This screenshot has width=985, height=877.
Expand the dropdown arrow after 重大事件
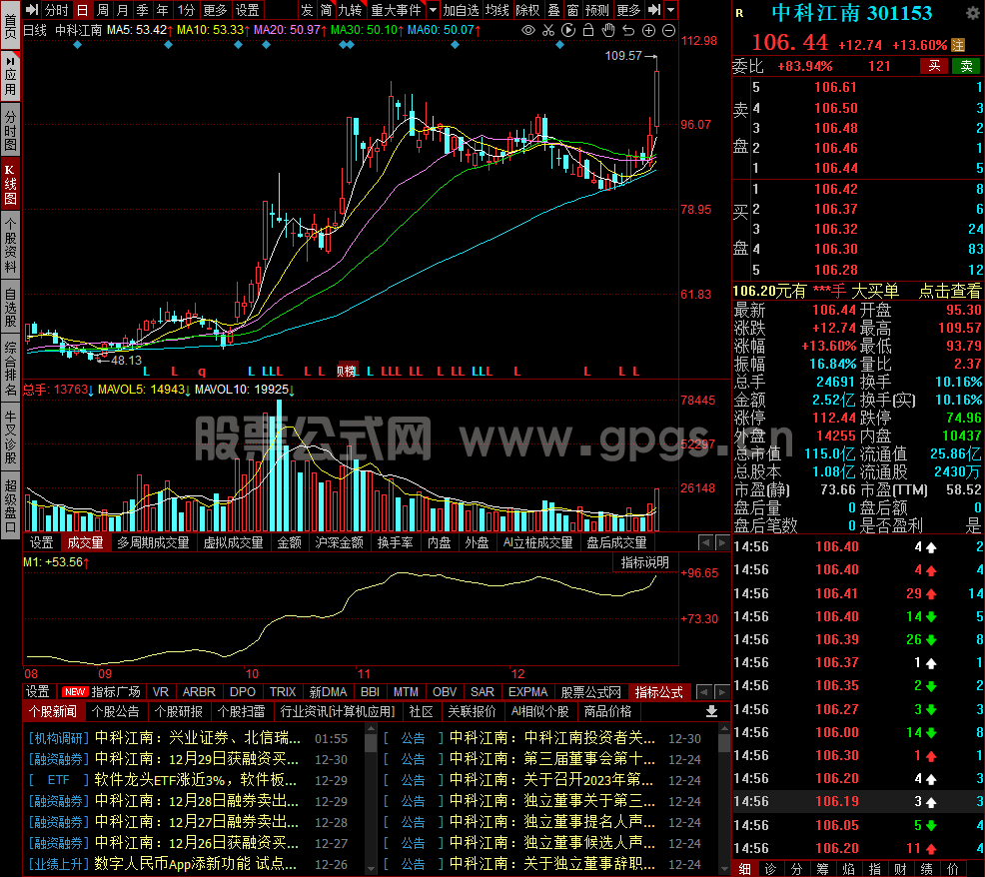pyautogui.click(x=433, y=10)
